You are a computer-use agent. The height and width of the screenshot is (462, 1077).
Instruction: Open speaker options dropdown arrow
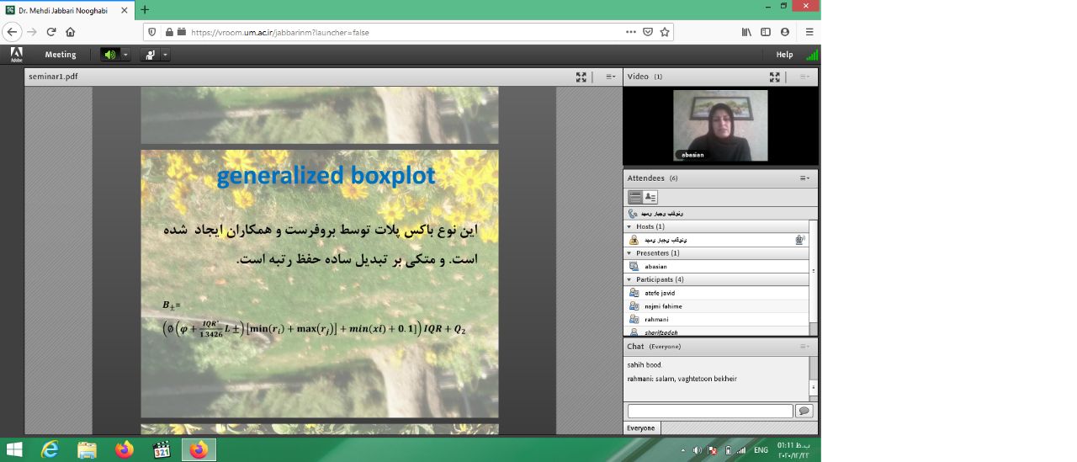coord(126,55)
